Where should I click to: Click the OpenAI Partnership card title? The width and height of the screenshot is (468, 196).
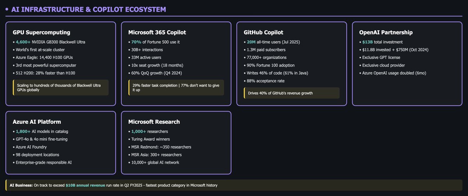386,32
